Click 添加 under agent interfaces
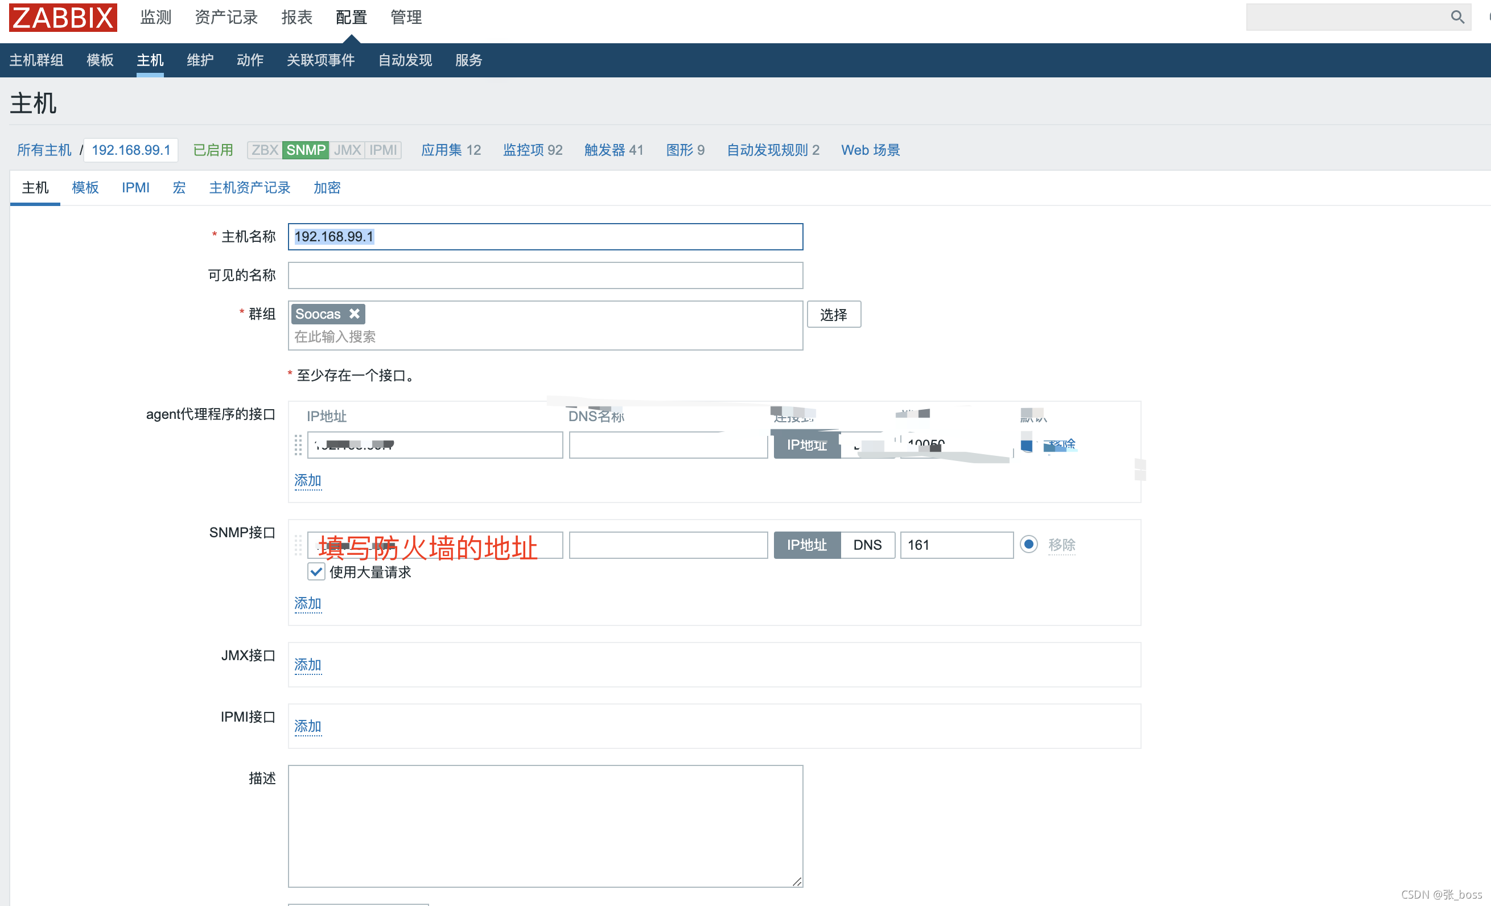1491x906 pixels. tap(307, 480)
